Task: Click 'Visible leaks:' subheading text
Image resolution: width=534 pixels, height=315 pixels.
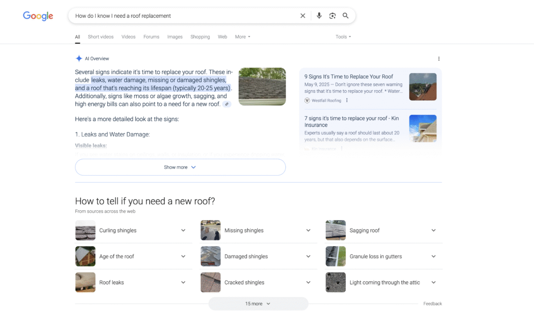Action: point(91,146)
